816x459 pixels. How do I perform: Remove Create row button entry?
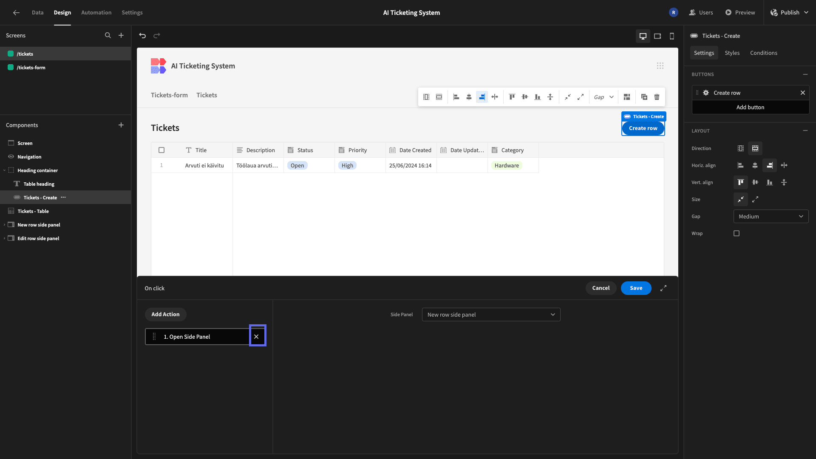pos(803,93)
